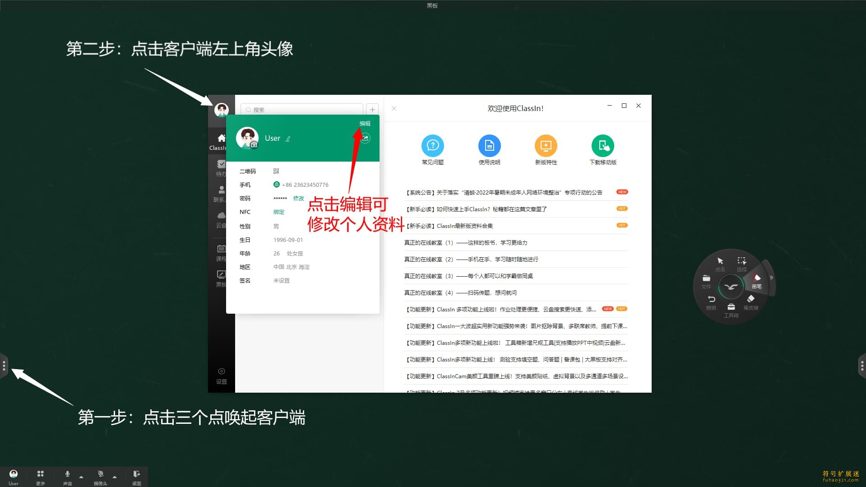The width and height of the screenshot is (866, 487).
Task: Click the 地区 value 中国 北京 海淀
Action: tap(292, 267)
